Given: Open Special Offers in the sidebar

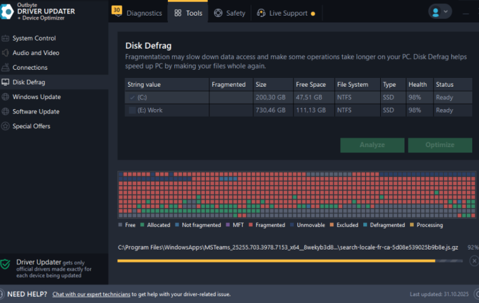Looking at the screenshot, I should click(x=31, y=126).
